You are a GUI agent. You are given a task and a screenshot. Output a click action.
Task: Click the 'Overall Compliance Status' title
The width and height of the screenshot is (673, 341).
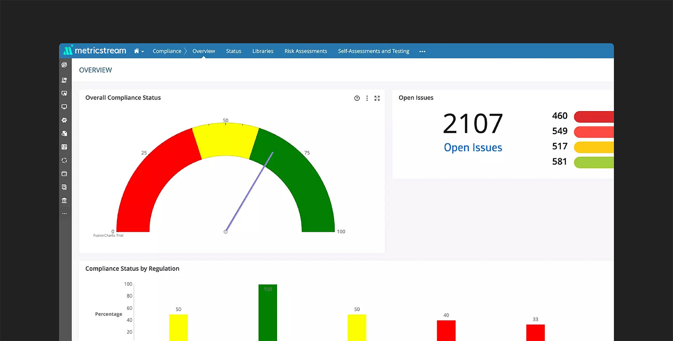pos(123,98)
